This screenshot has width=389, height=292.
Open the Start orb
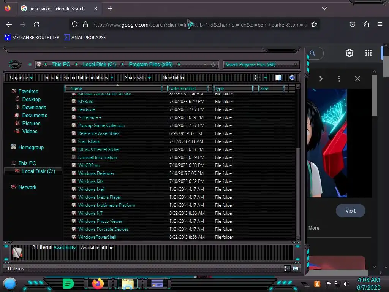pos(10,284)
